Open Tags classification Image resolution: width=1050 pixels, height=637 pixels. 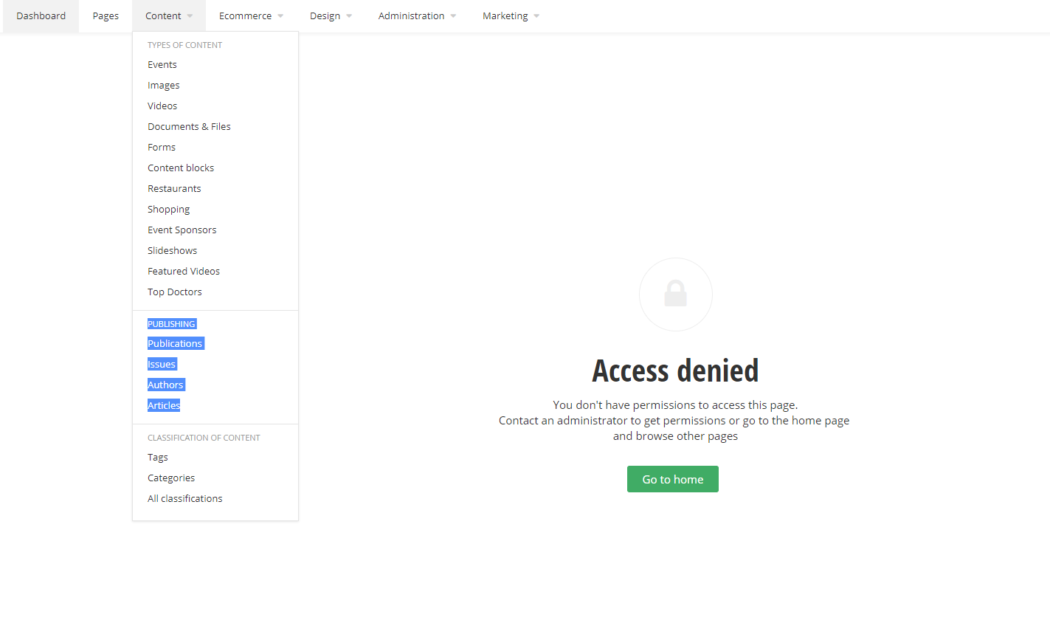click(x=158, y=458)
